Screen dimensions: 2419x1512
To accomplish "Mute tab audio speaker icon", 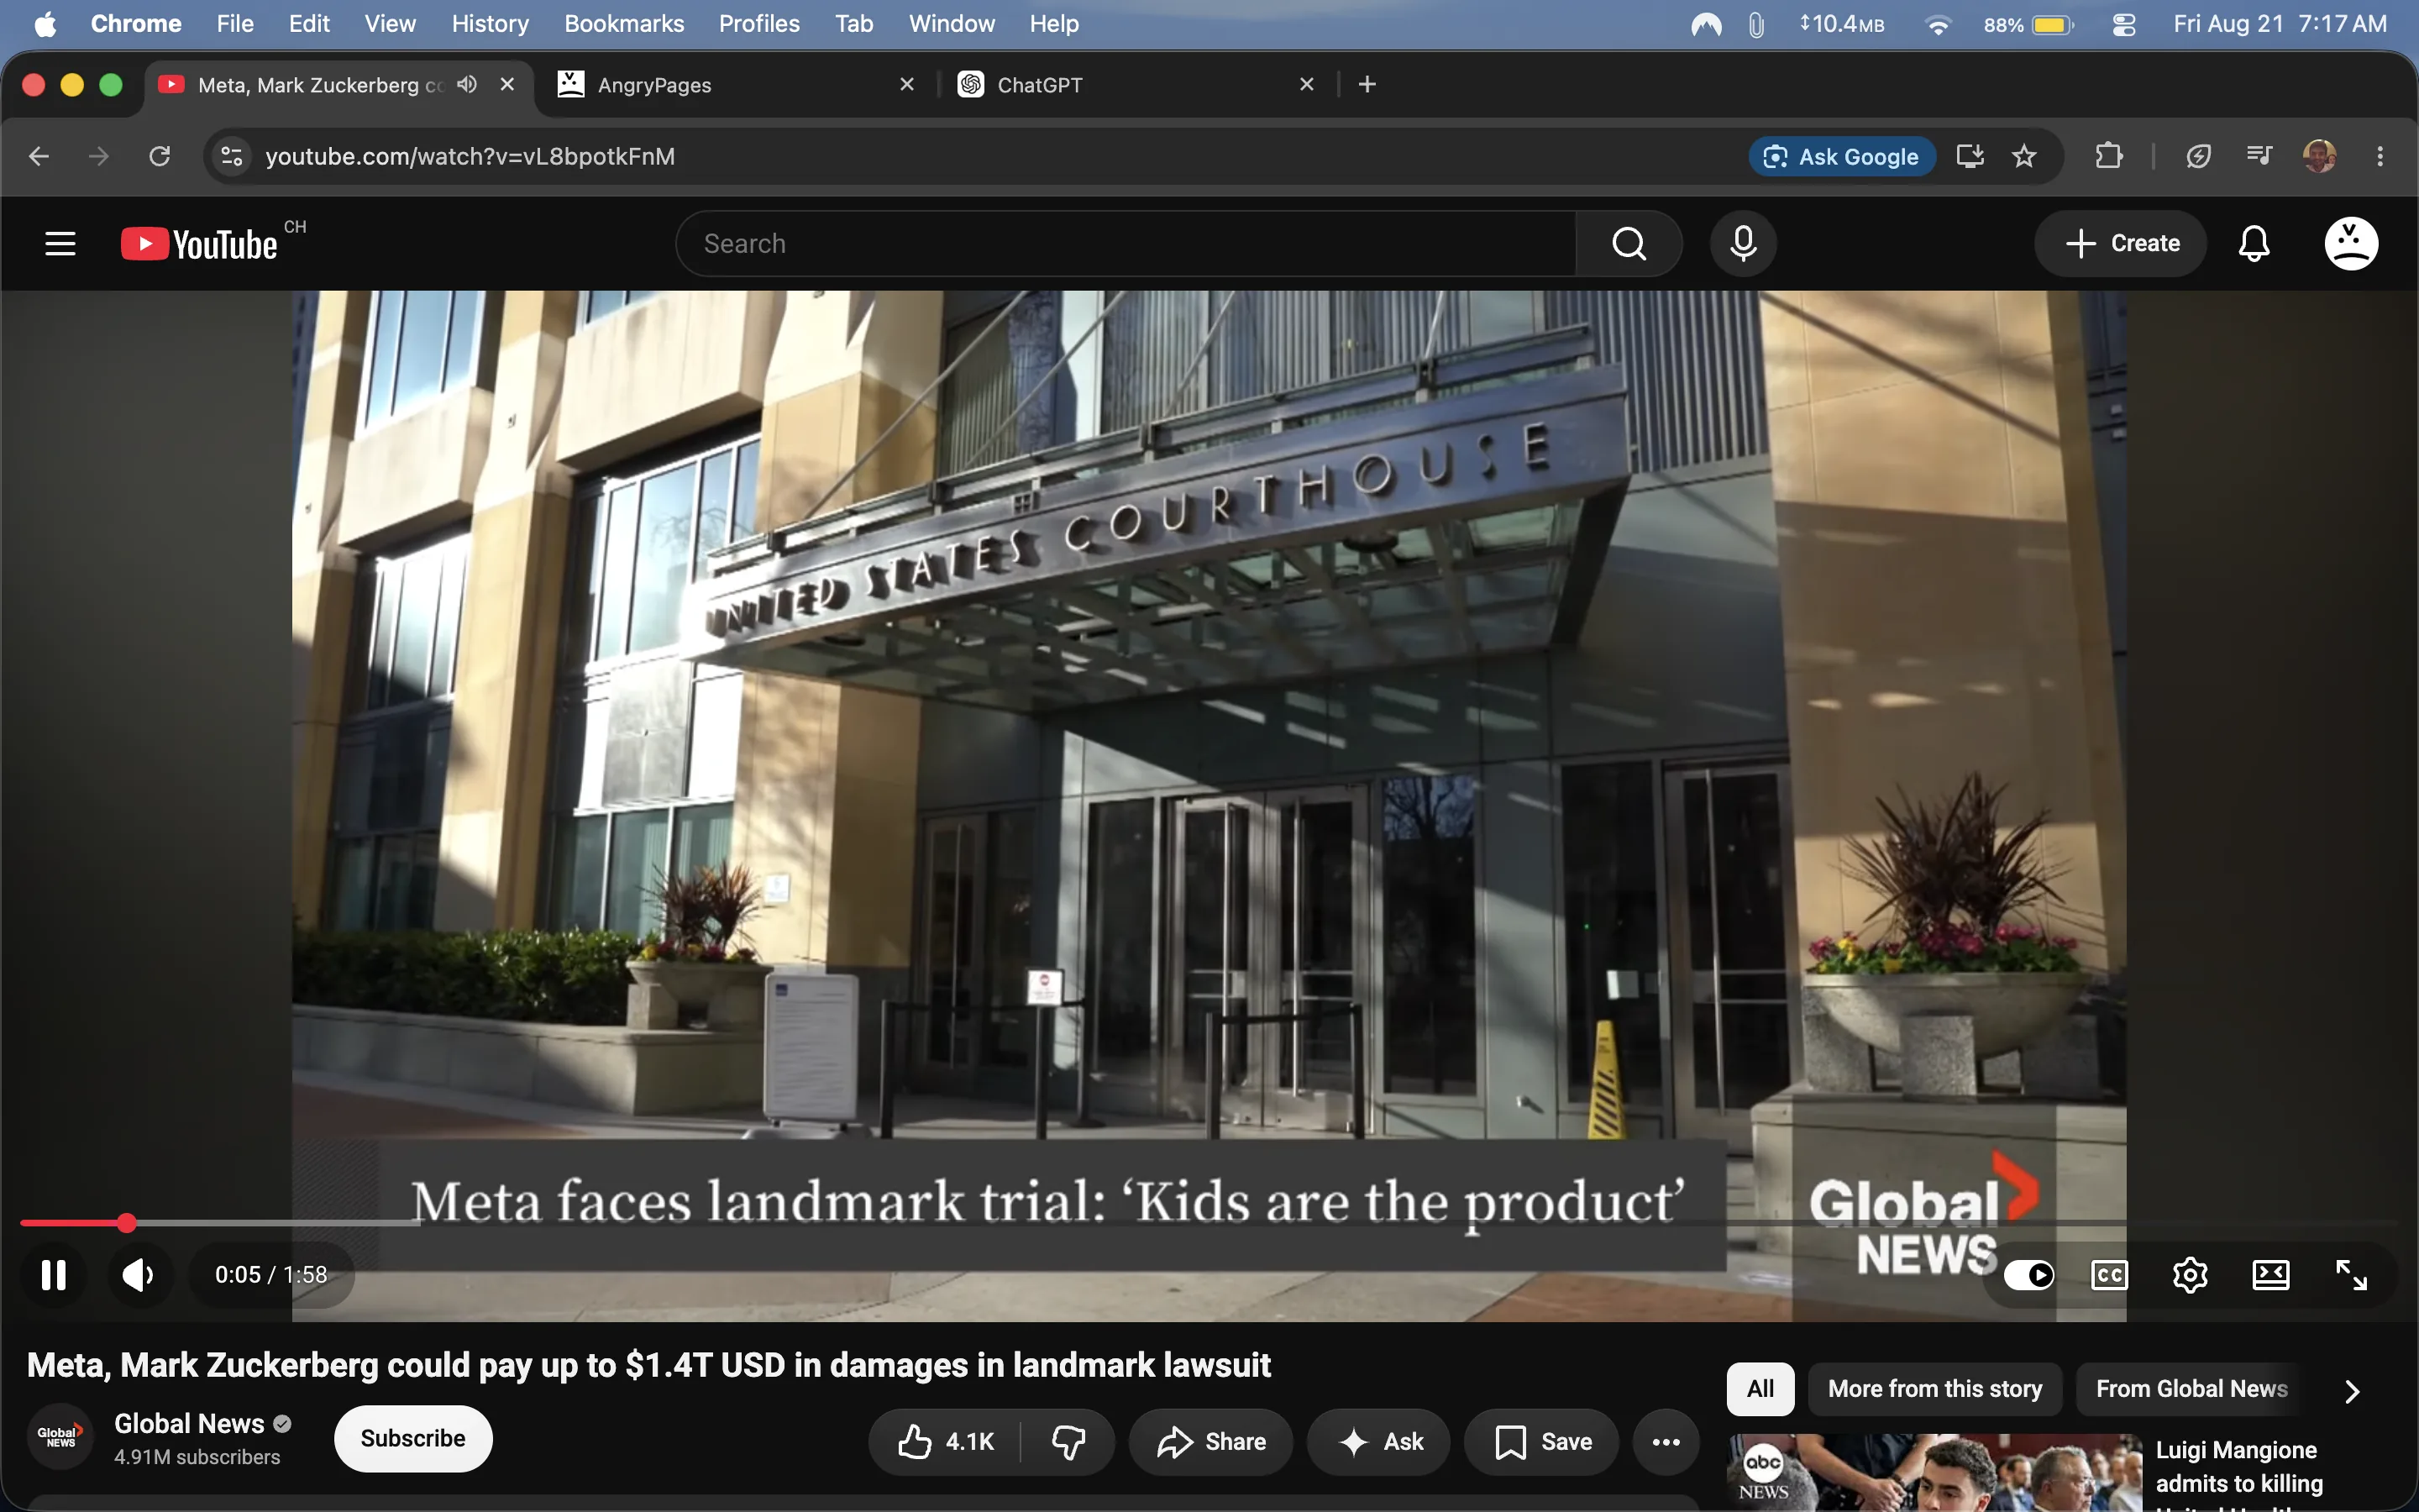I will (x=467, y=84).
